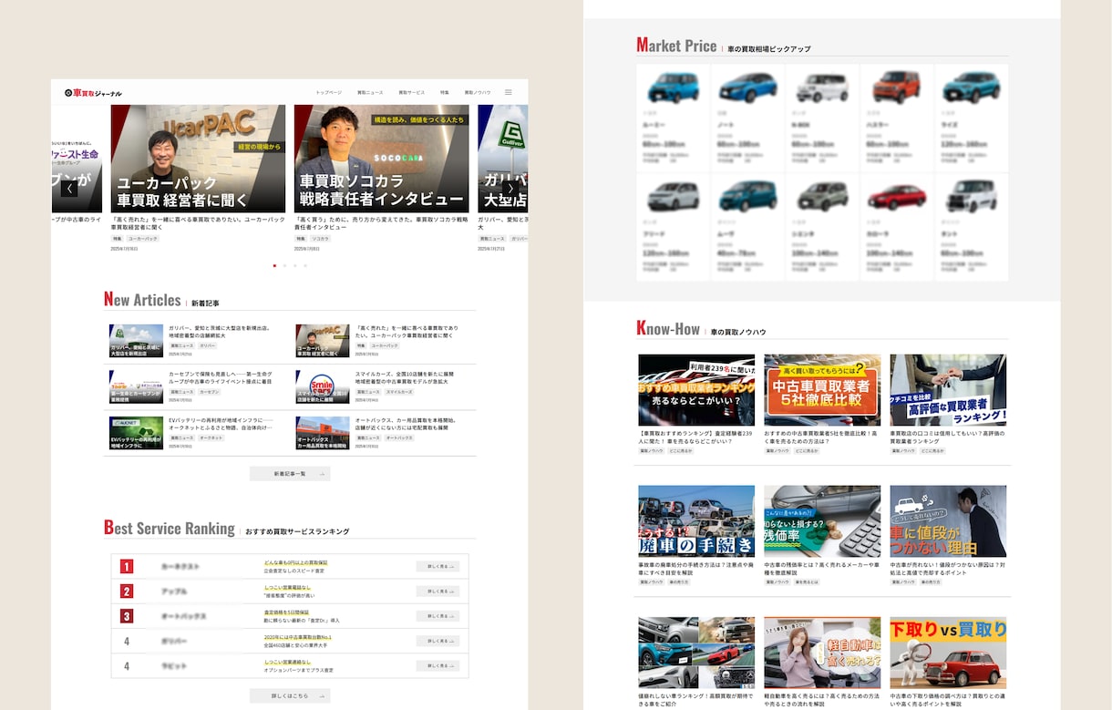The image size is (1112, 710).
Task: Open the 買取ニュース nav item
Action: (x=370, y=93)
